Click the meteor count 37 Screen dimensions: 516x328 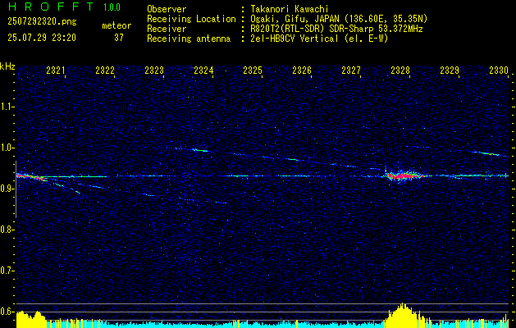tap(119, 38)
